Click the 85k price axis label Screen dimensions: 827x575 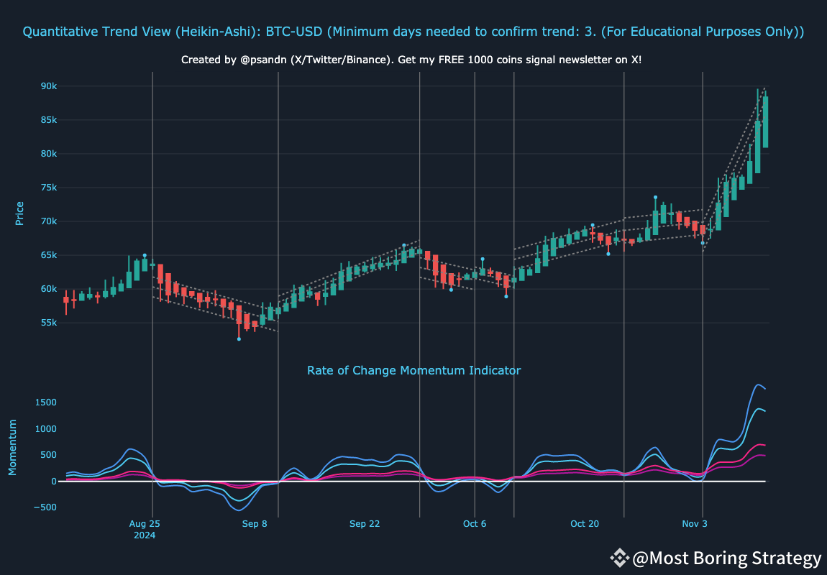(x=48, y=120)
